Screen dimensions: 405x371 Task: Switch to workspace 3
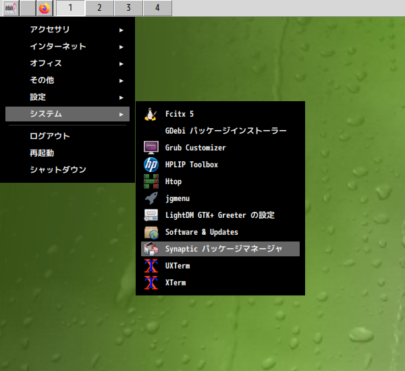(x=128, y=8)
